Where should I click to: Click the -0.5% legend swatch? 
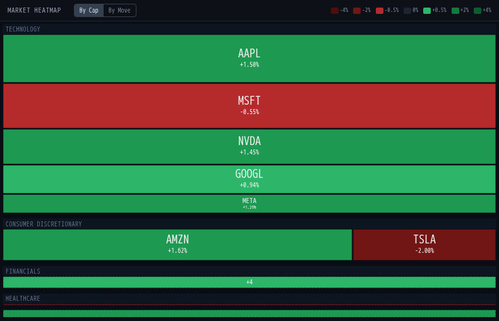click(380, 11)
